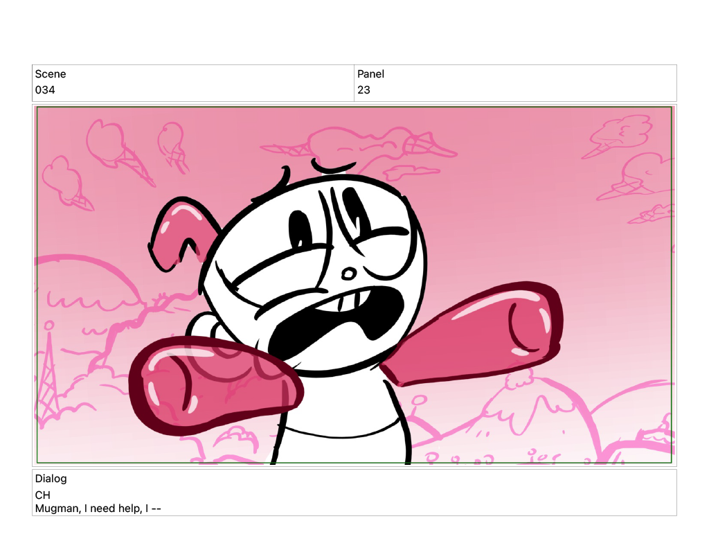Click the ice cream cloud in top-right corner
The image size is (709, 548).
coord(620,133)
